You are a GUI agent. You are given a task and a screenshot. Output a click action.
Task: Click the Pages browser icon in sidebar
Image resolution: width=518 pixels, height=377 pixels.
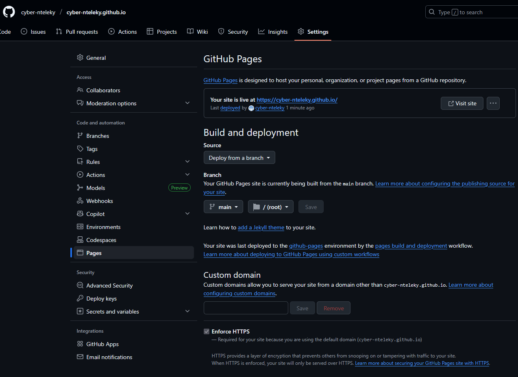(80, 253)
